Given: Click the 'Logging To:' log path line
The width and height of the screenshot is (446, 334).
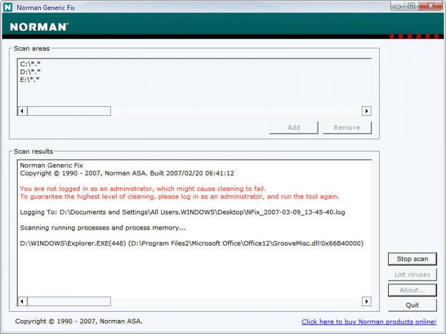Looking at the screenshot, I should pos(182,212).
